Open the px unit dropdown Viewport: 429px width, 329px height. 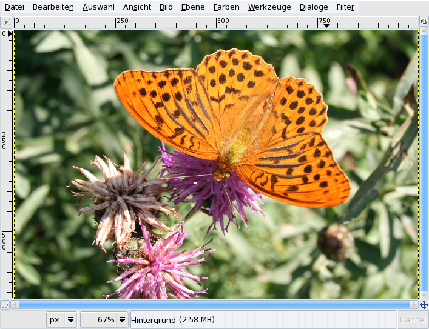70,320
